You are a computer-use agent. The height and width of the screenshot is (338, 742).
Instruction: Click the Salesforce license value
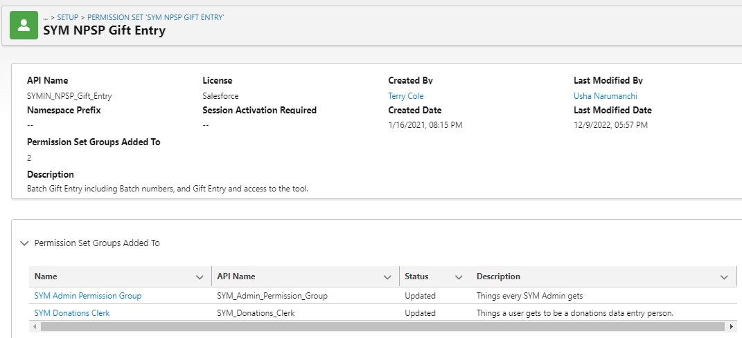[x=220, y=96]
